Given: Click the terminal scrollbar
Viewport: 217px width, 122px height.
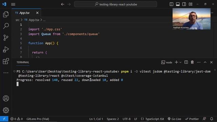Looking at the screenshot, I should click(215, 70).
